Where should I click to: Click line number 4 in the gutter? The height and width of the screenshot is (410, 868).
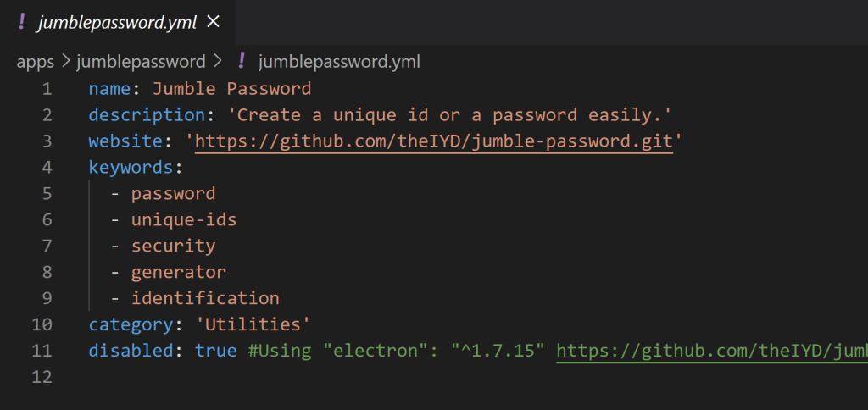point(46,167)
